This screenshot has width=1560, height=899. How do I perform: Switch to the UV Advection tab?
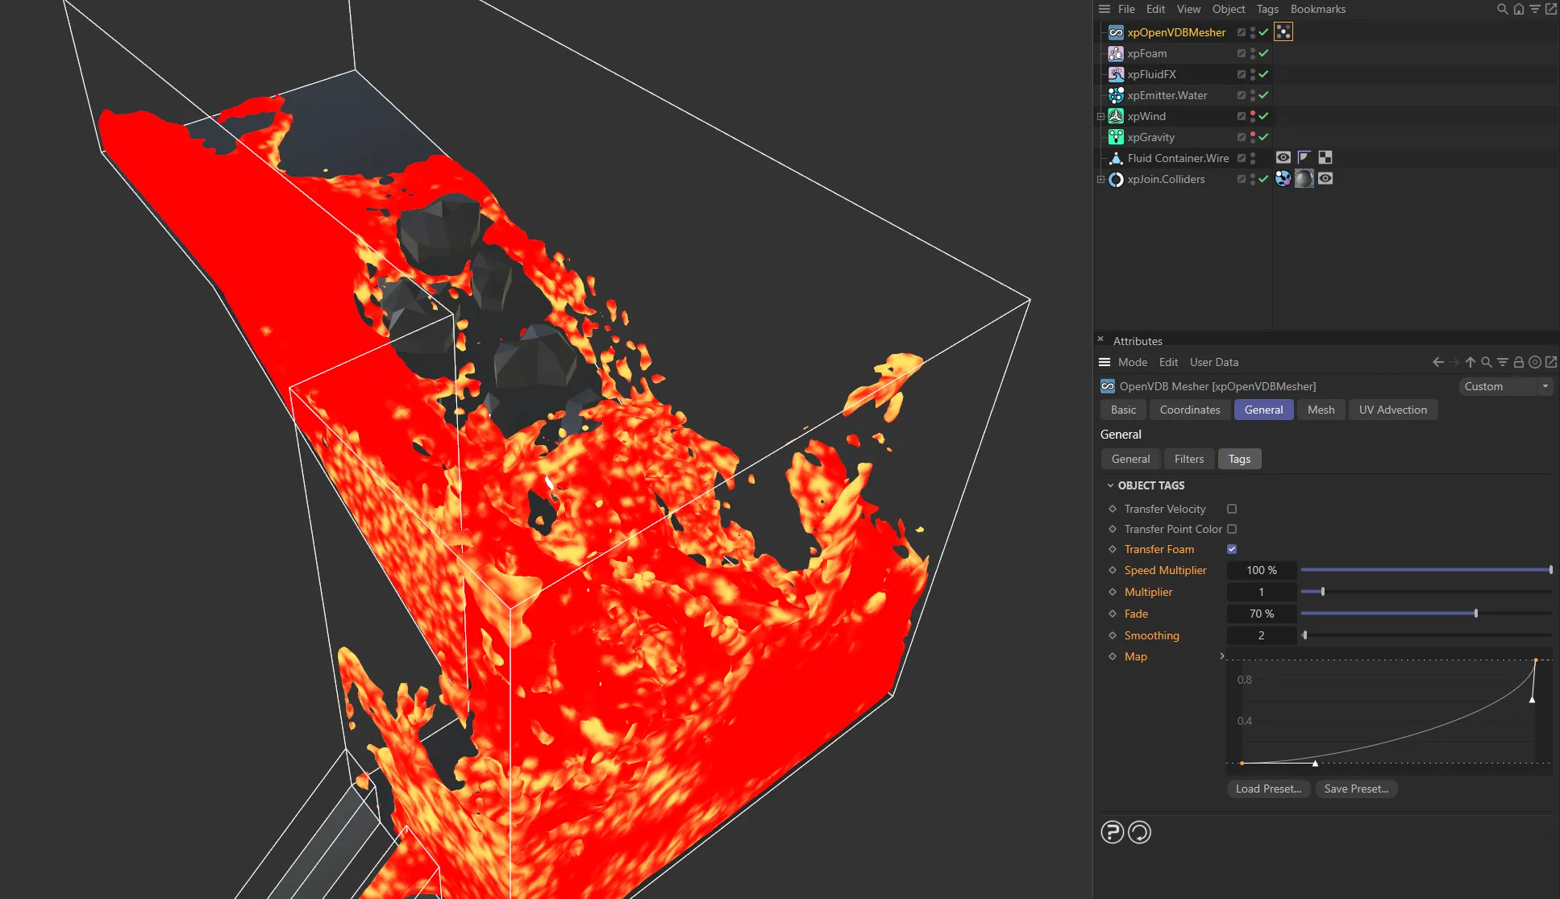click(1392, 410)
